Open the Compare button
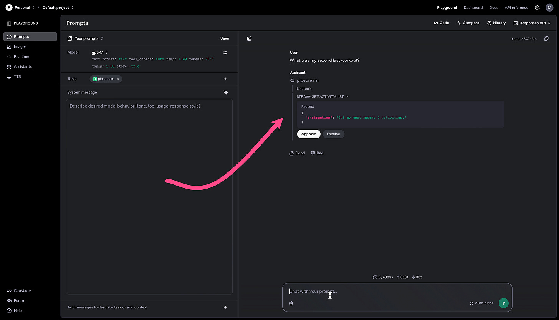Image resolution: width=559 pixels, height=320 pixels. pyautogui.click(x=468, y=23)
